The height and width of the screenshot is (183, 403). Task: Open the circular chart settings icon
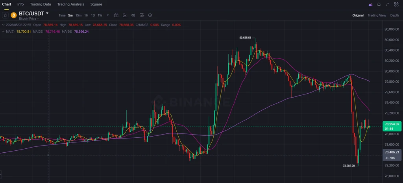pyautogui.click(x=150, y=15)
